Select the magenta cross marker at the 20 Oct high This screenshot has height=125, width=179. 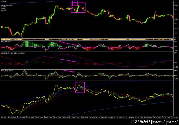point(155,12)
